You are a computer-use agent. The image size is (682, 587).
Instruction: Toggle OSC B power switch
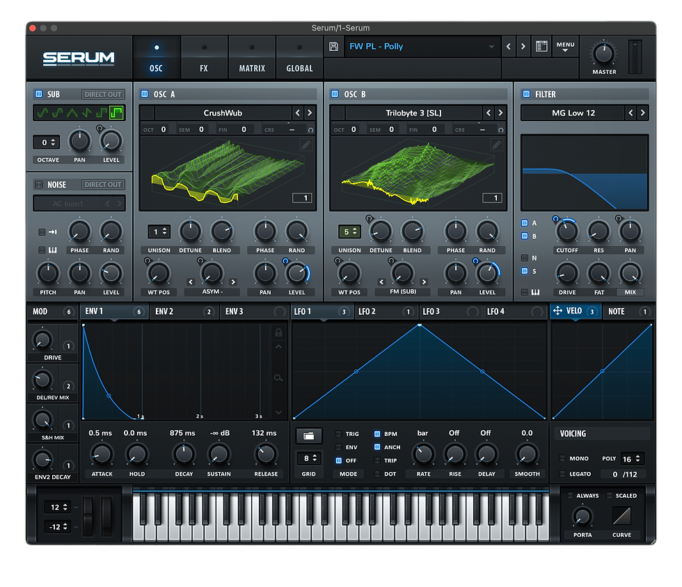coord(335,94)
